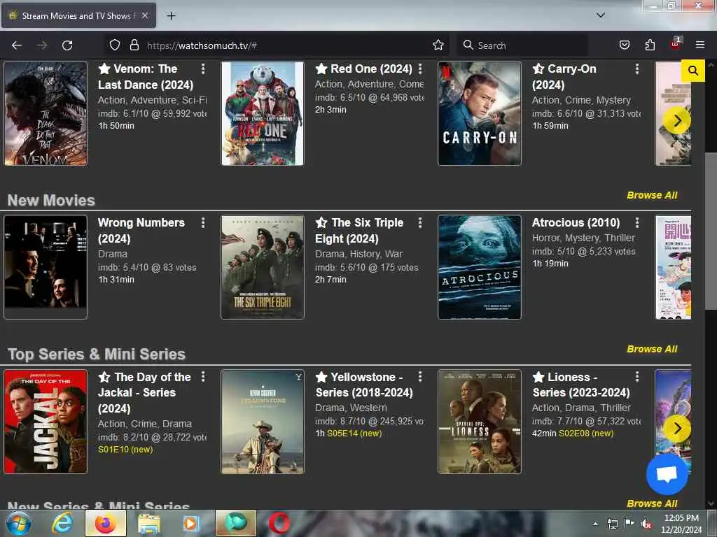Toggle favorite star for Yellowstone series

(321, 377)
